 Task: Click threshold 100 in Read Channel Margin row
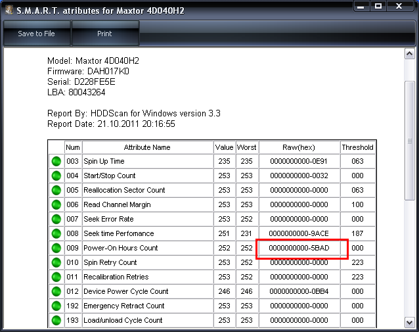(x=357, y=204)
